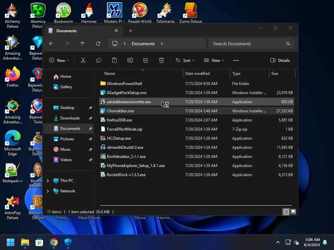Click the Search Documents field
The width and height of the screenshot is (334, 250).
point(251,44)
